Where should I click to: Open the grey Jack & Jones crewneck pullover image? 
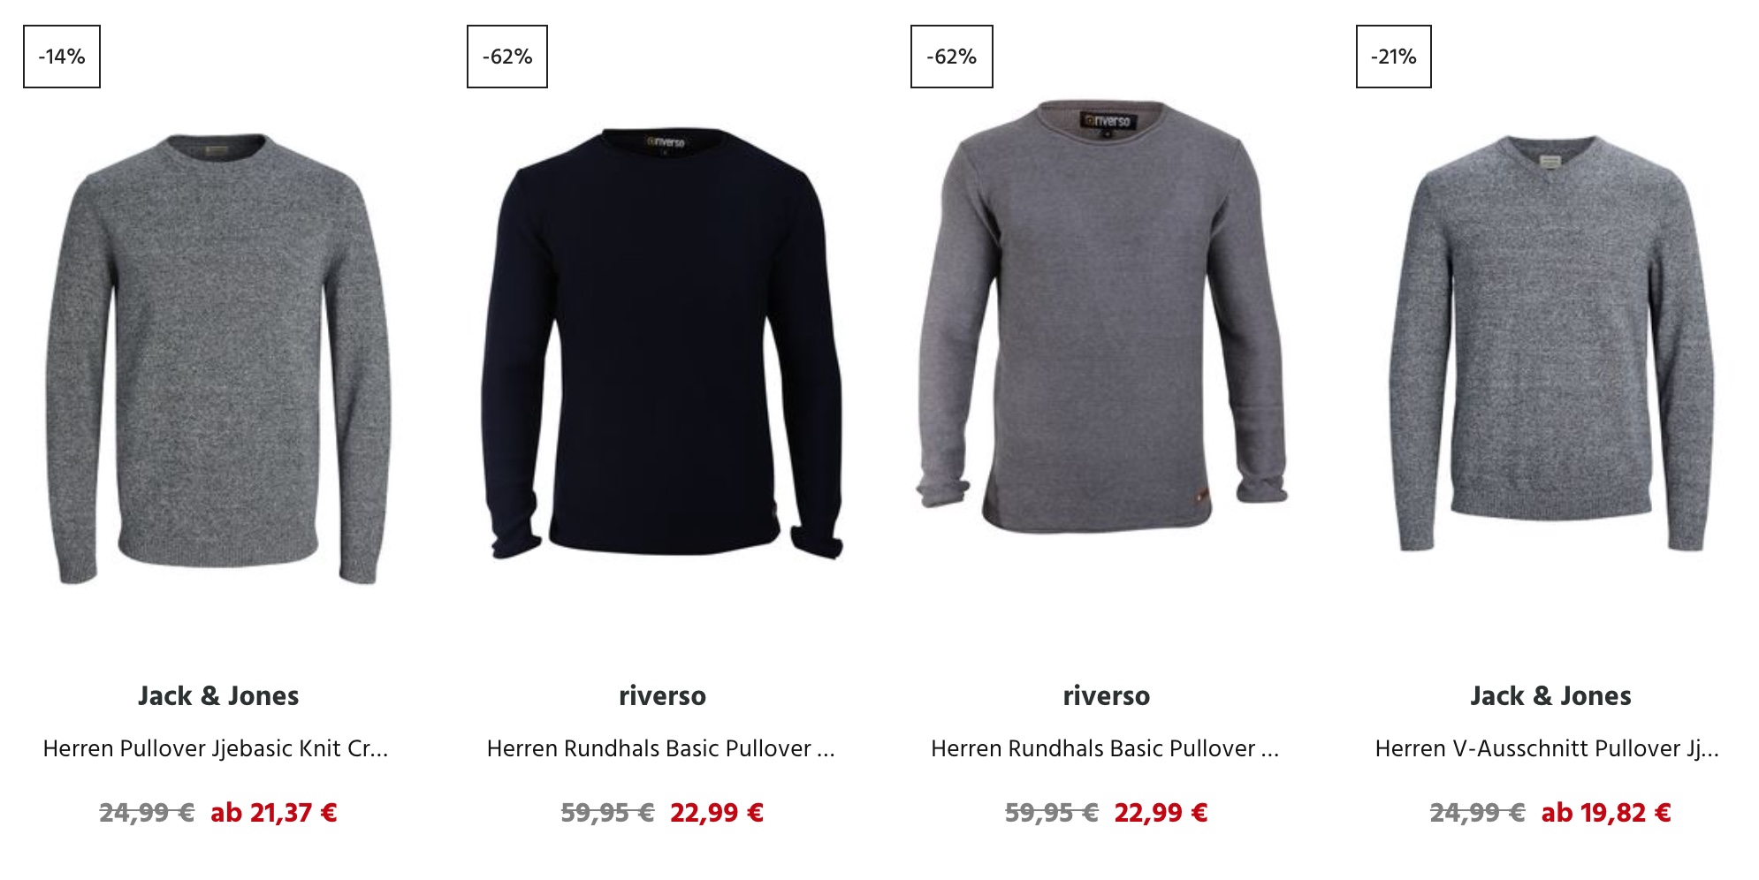218,358
